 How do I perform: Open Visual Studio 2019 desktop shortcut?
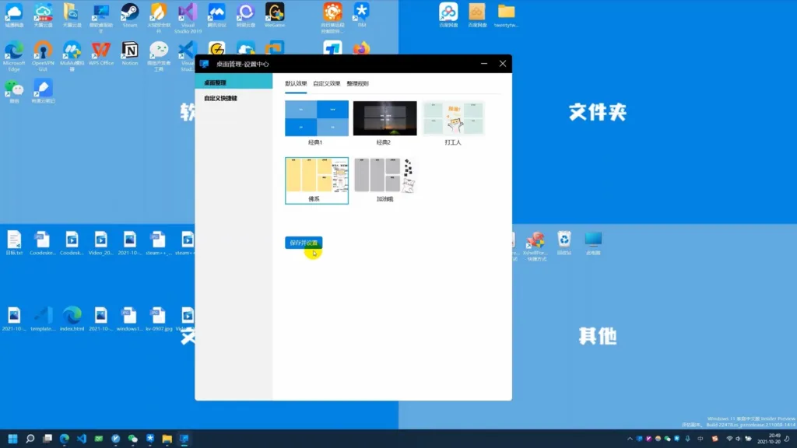(188, 17)
